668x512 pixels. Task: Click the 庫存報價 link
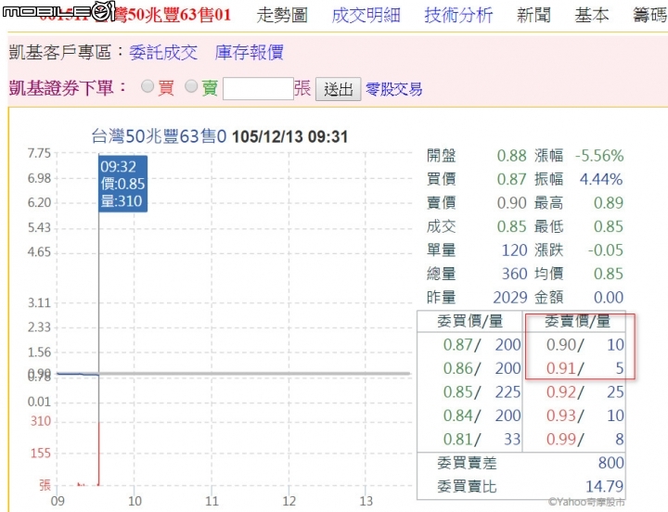tap(250, 53)
